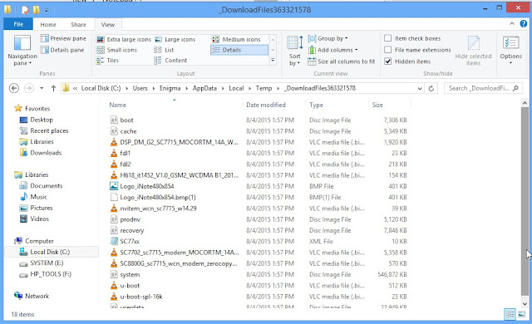Open Documents library
The image size is (532, 324).
pos(47,186)
